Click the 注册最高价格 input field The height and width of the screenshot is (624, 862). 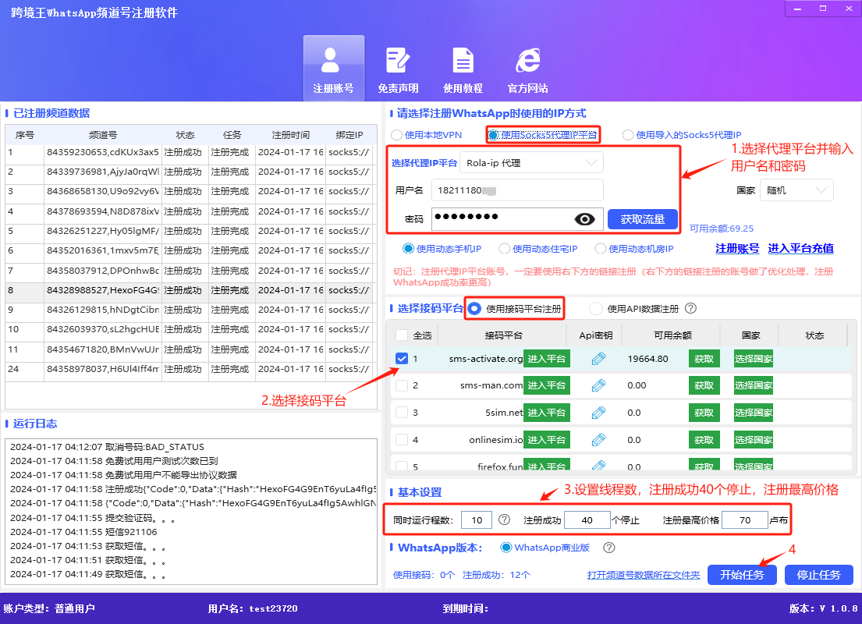pos(745,519)
